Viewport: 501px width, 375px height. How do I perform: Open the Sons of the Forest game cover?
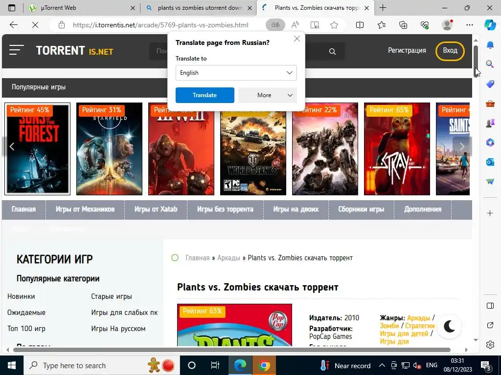(x=37, y=148)
